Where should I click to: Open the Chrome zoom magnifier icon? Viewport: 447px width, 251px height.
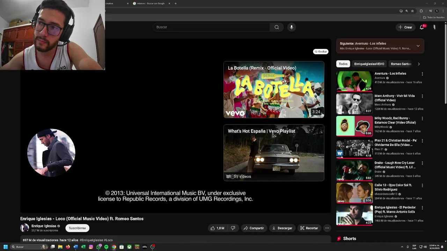[406, 11]
